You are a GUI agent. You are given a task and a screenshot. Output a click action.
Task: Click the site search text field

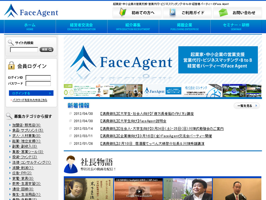[24, 50]
